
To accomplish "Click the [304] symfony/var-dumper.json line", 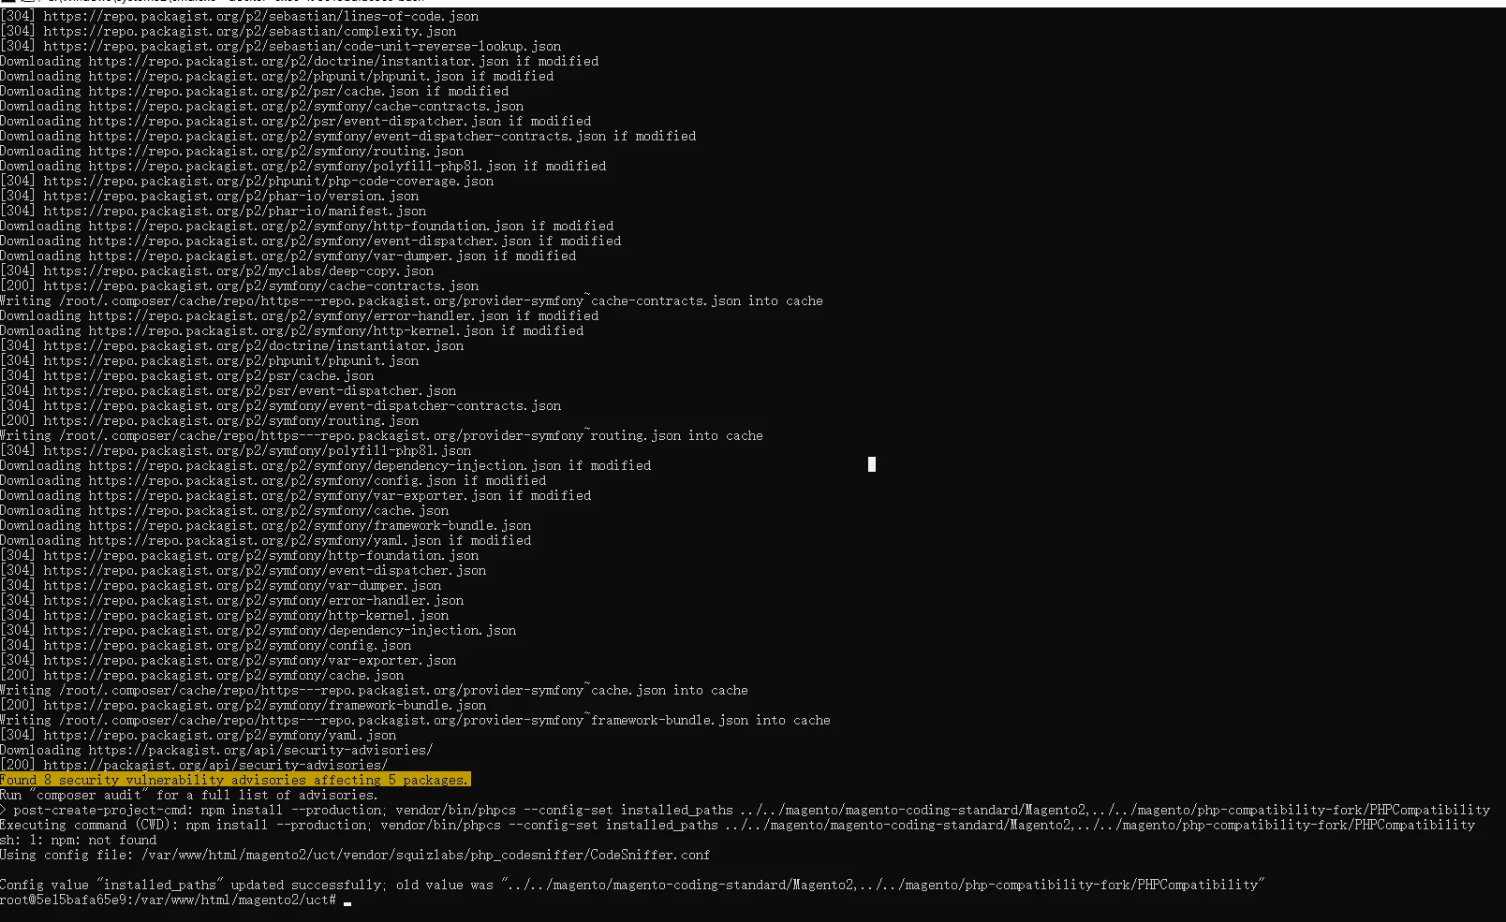I will (221, 585).
